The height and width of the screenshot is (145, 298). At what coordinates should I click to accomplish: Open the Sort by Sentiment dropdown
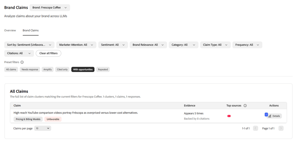point(29,45)
